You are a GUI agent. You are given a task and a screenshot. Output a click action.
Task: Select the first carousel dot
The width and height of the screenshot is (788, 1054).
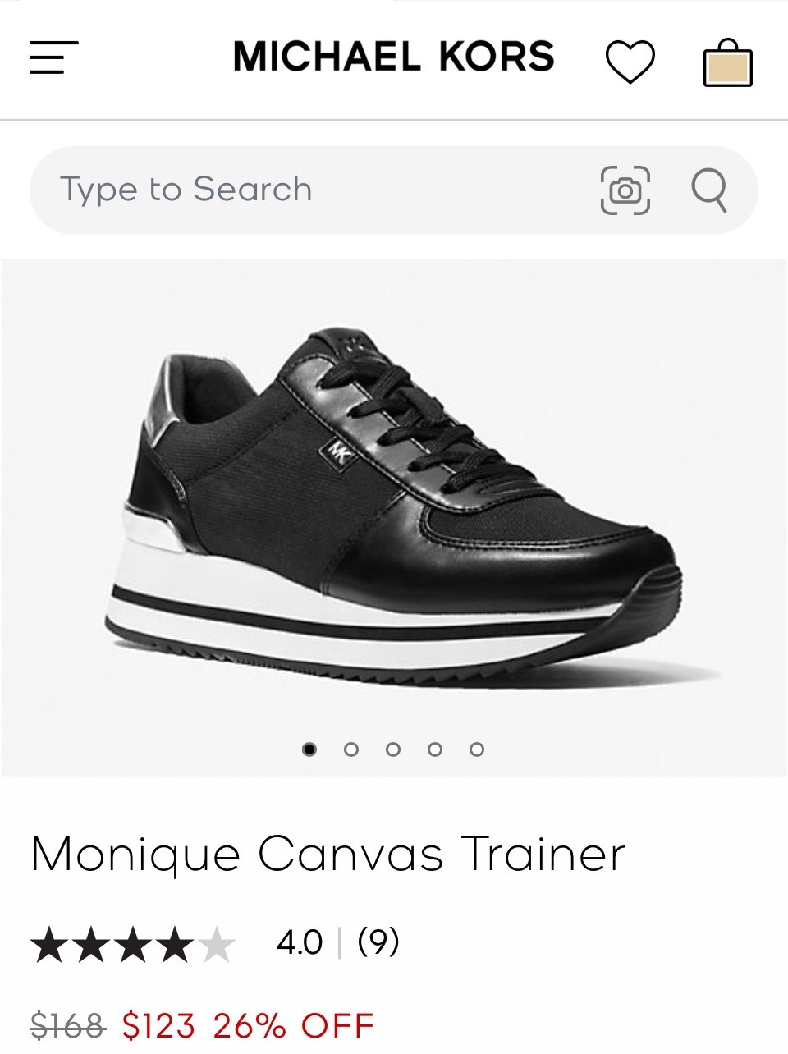(x=309, y=749)
